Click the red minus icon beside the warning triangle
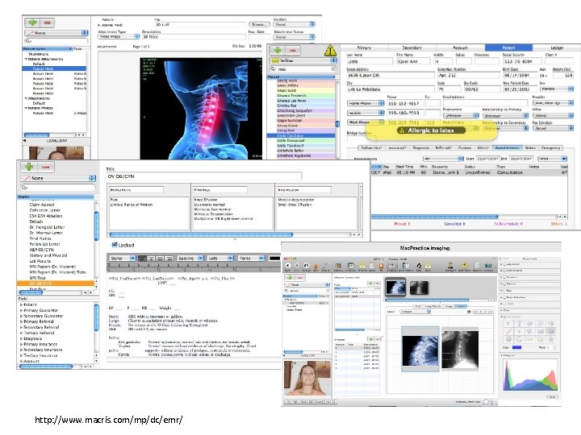 click(x=293, y=50)
